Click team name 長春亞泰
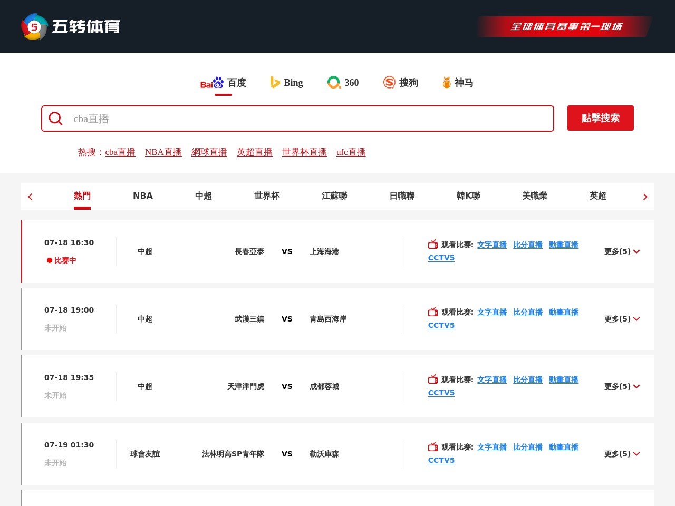675x506 pixels. (249, 251)
